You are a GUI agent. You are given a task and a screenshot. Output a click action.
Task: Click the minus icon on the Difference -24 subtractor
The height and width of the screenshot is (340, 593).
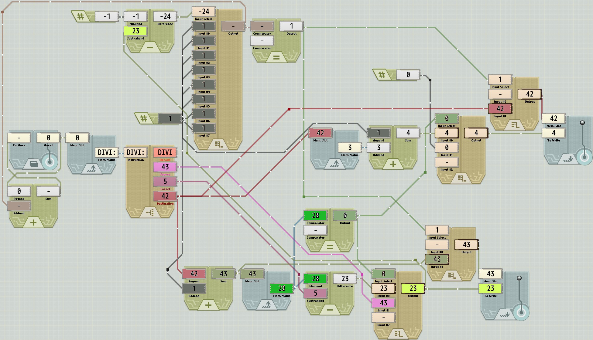pos(150,48)
